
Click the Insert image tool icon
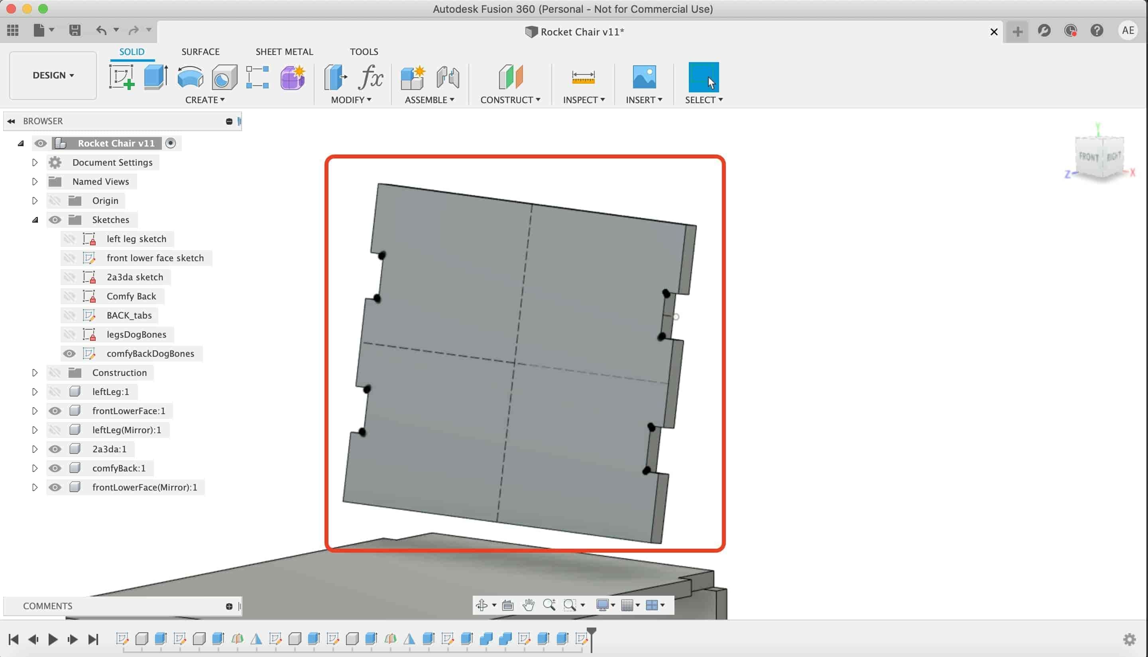click(x=643, y=76)
